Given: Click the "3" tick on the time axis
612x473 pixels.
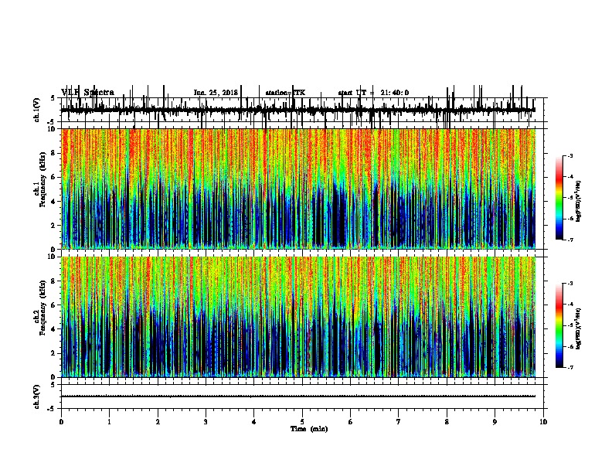Looking at the screenshot, I should click(x=206, y=422).
